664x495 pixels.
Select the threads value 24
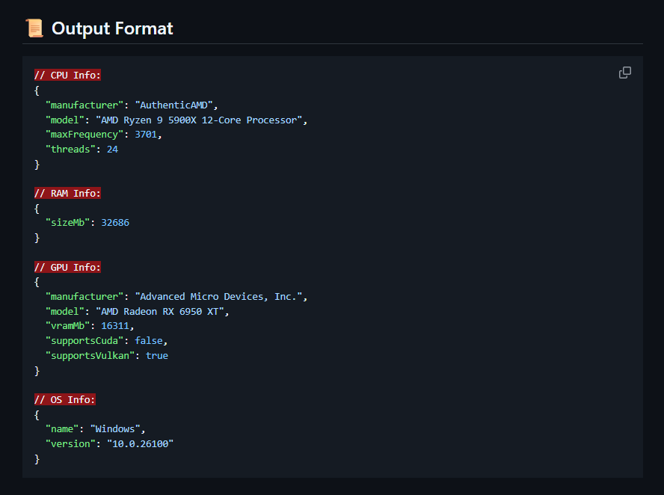pos(112,149)
